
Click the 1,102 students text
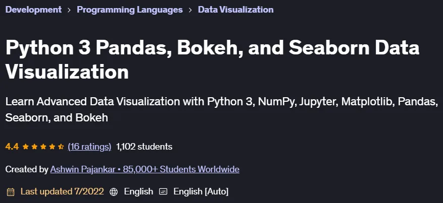[x=144, y=147]
